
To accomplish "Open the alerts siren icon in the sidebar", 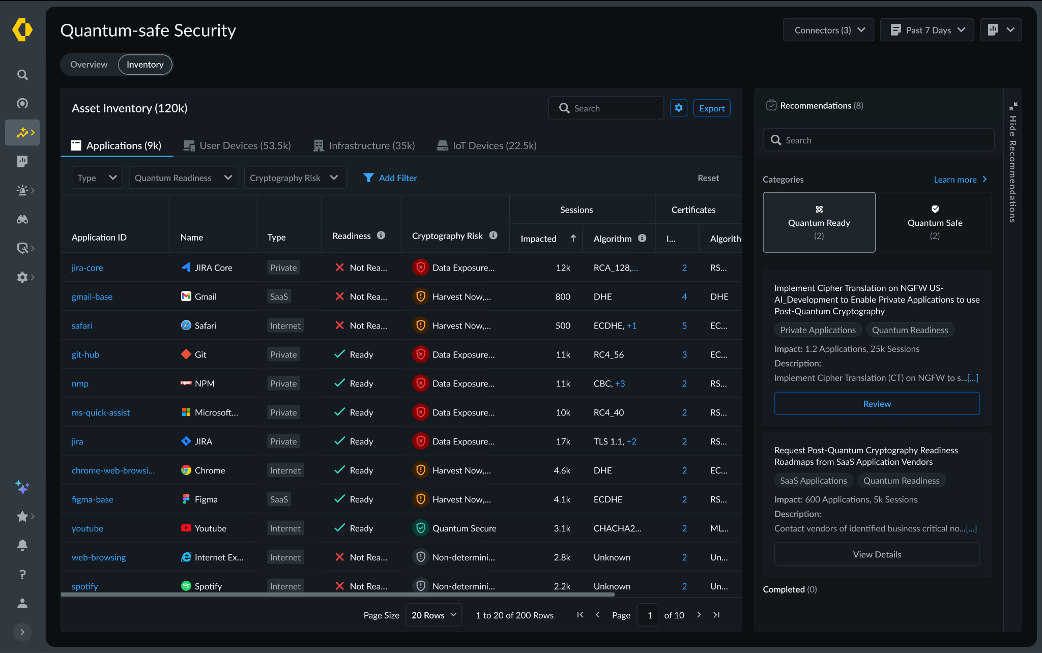I will tap(22, 190).
